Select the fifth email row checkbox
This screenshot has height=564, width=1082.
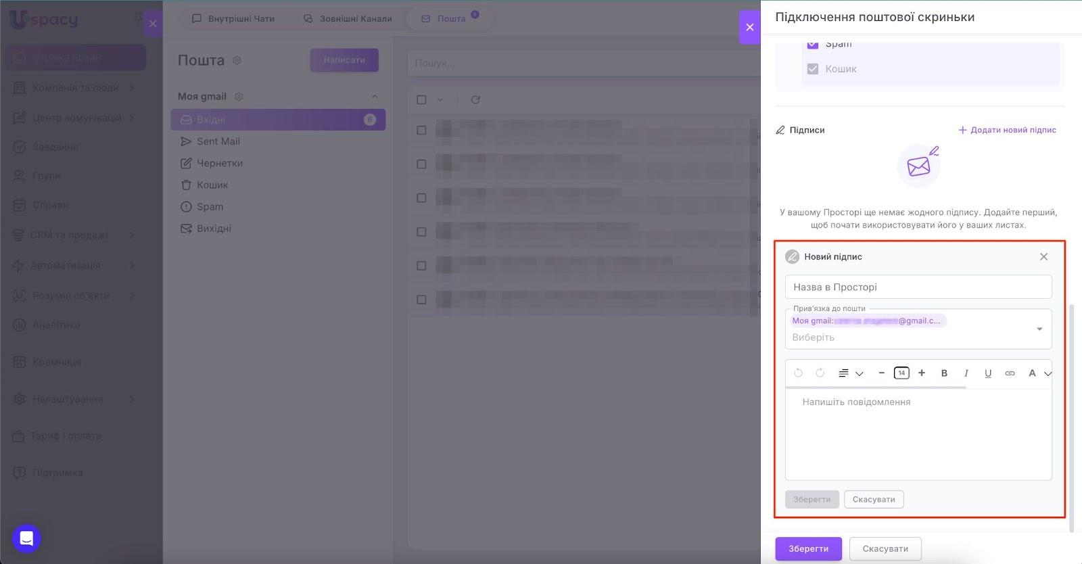[421, 265]
